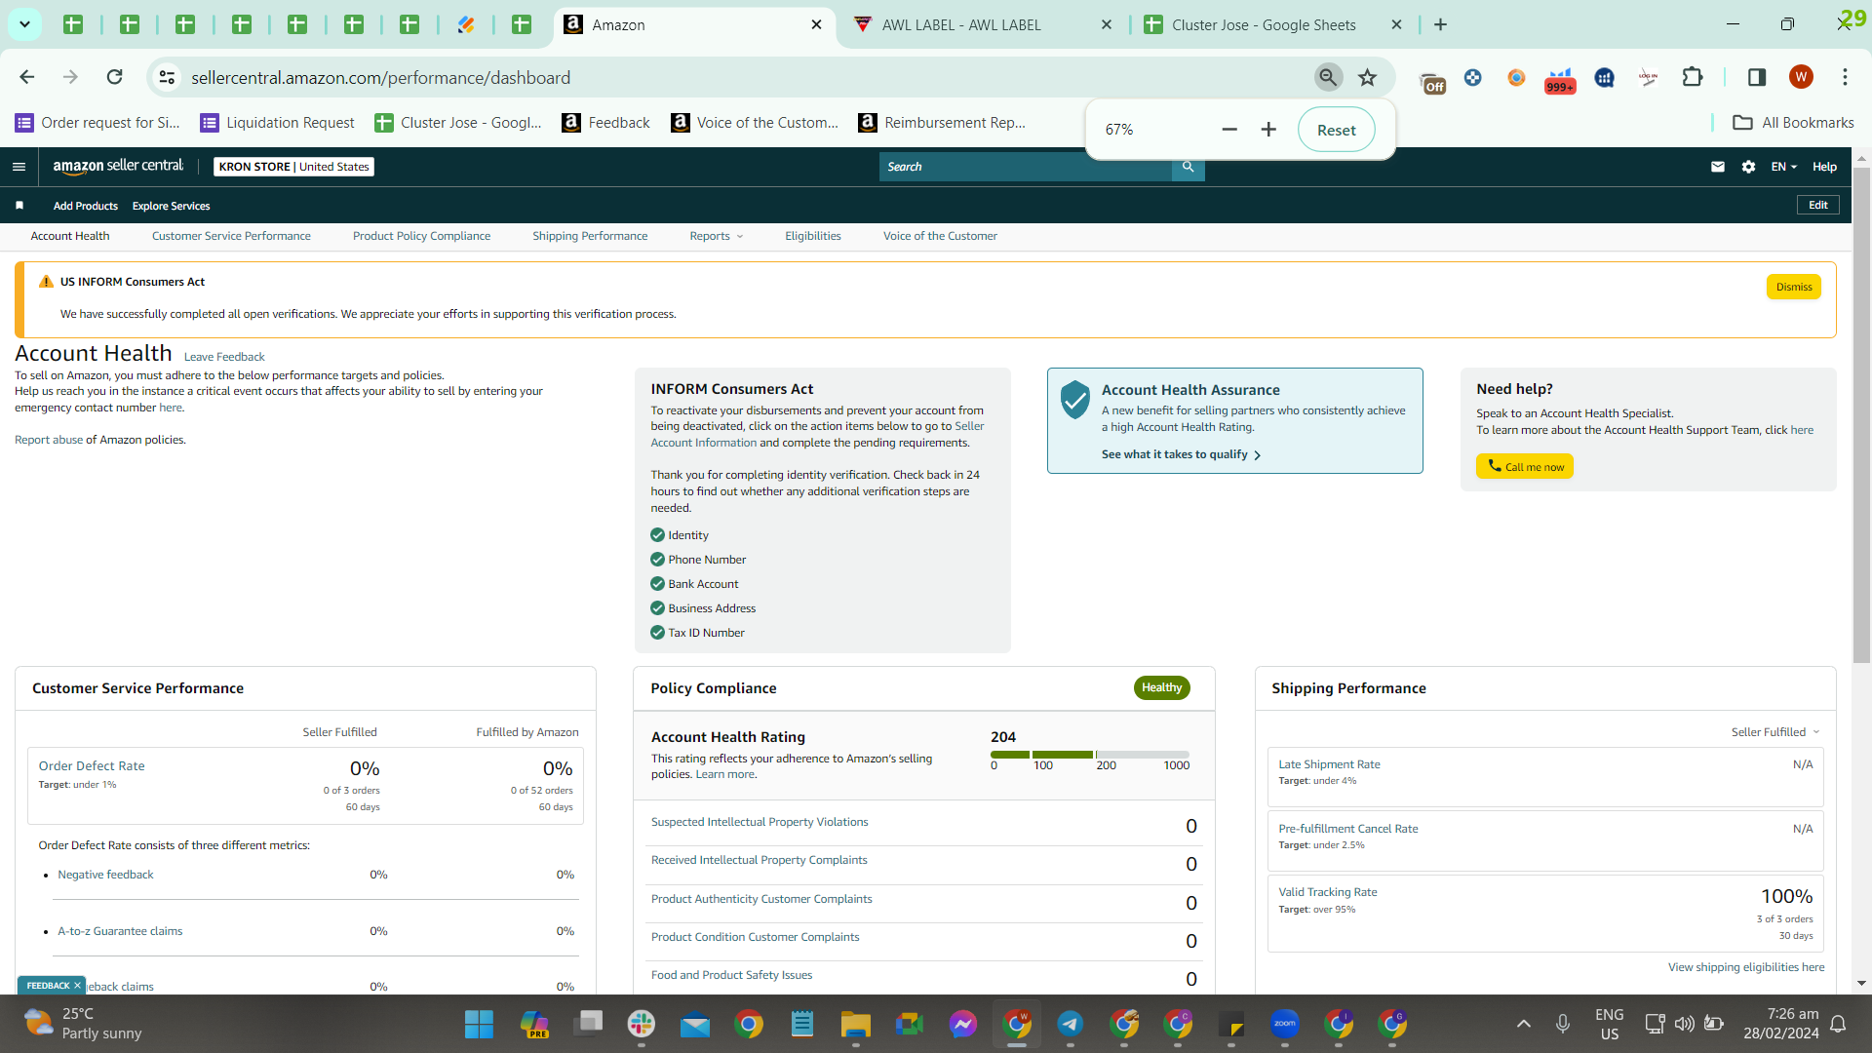Viewport: 1872px width, 1053px height.
Task: Open the Late Shipment Rate link
Action: [x=1329, y=764]
